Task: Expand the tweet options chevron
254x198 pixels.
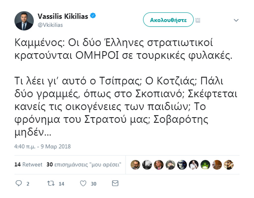Action: (x=236, y=20)
